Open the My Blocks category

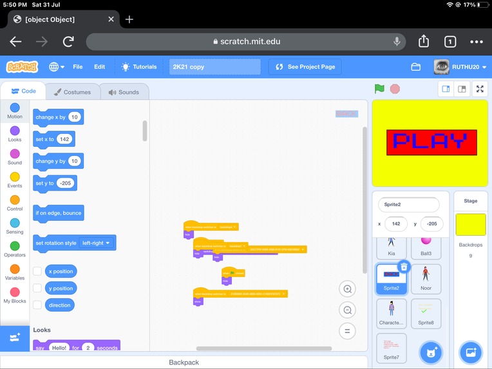[x=15, y=295]
